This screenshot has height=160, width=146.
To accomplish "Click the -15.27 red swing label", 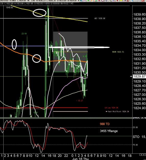I will (x=79, y=101).
